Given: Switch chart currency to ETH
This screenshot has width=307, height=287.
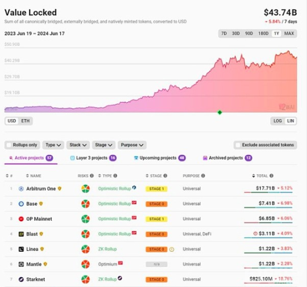Looking at the screenshot, I should (x=26, y=121).
